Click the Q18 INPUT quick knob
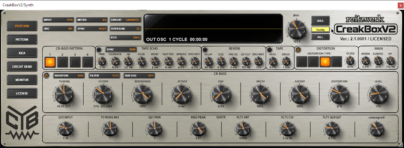404x148 pixels. pos(65,128)
